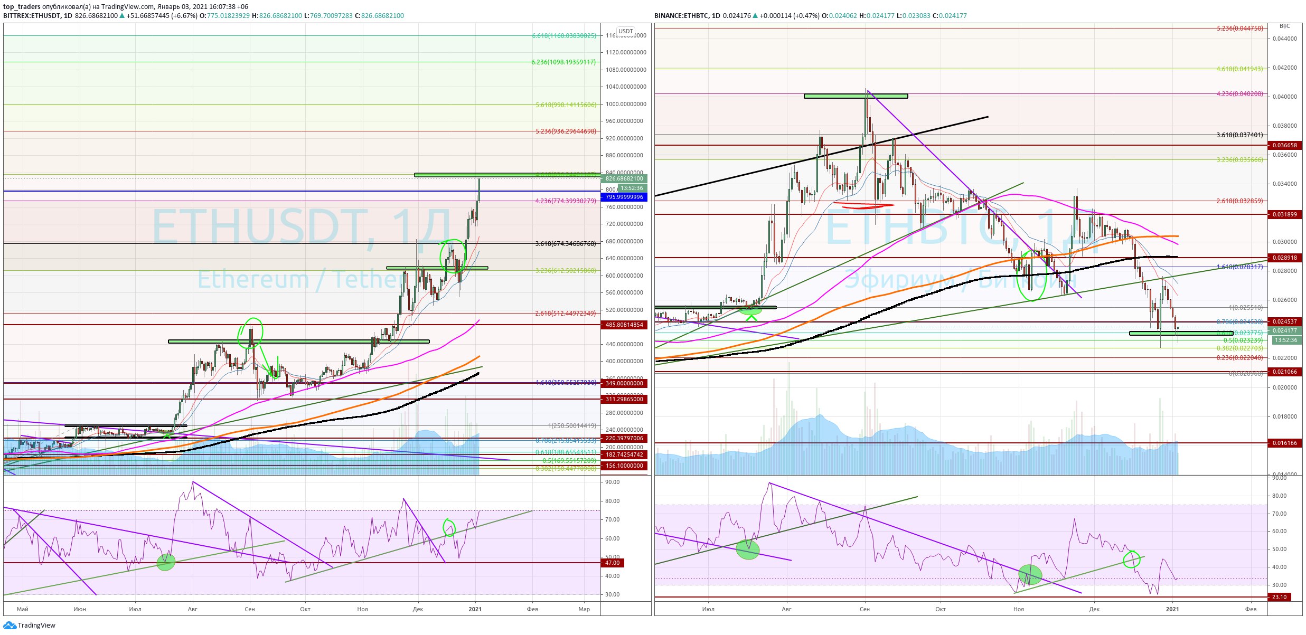
Task: Click the 182.74254742 price level label
Action: 624,454
